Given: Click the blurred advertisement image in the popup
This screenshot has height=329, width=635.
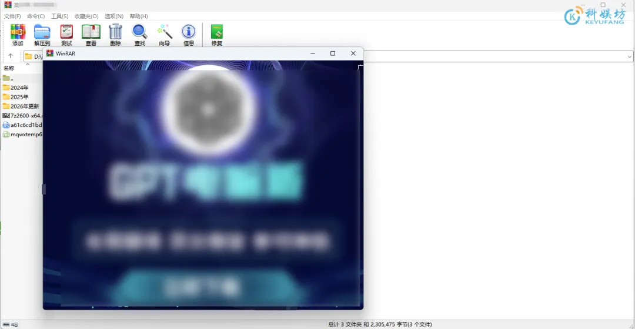Looking at the screenshot, I should click(x=203, y=185).
